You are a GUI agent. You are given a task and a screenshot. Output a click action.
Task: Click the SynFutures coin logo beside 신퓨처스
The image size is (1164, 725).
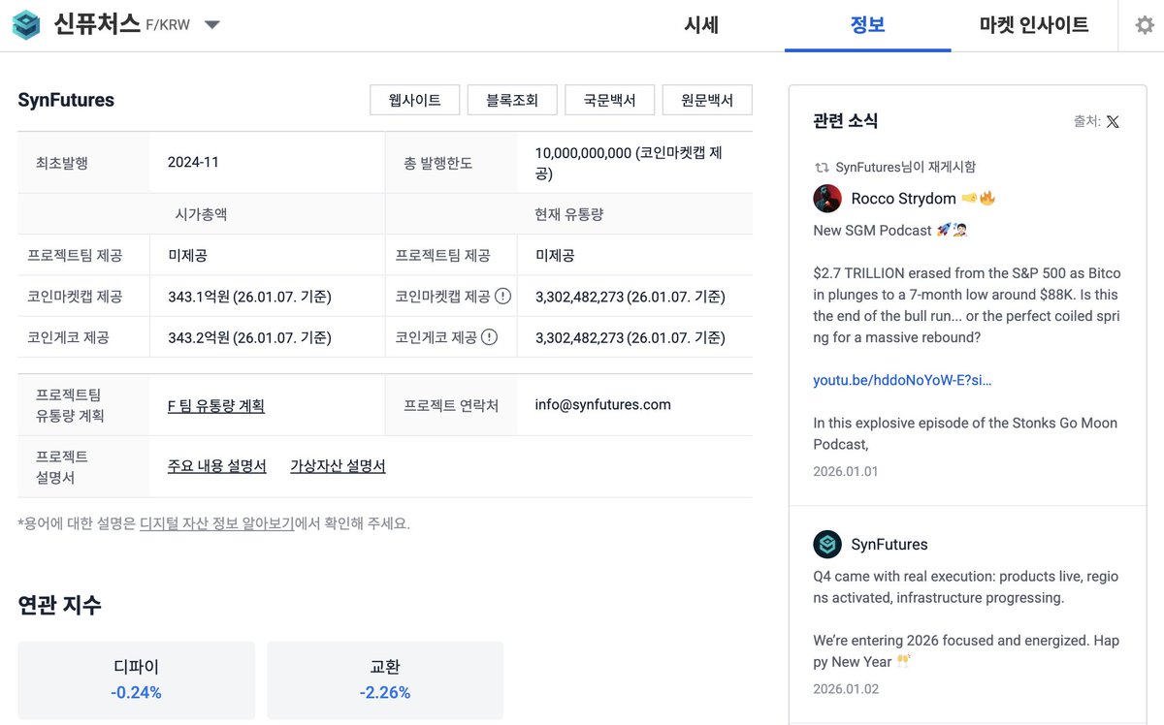click(x=27, y=25)
